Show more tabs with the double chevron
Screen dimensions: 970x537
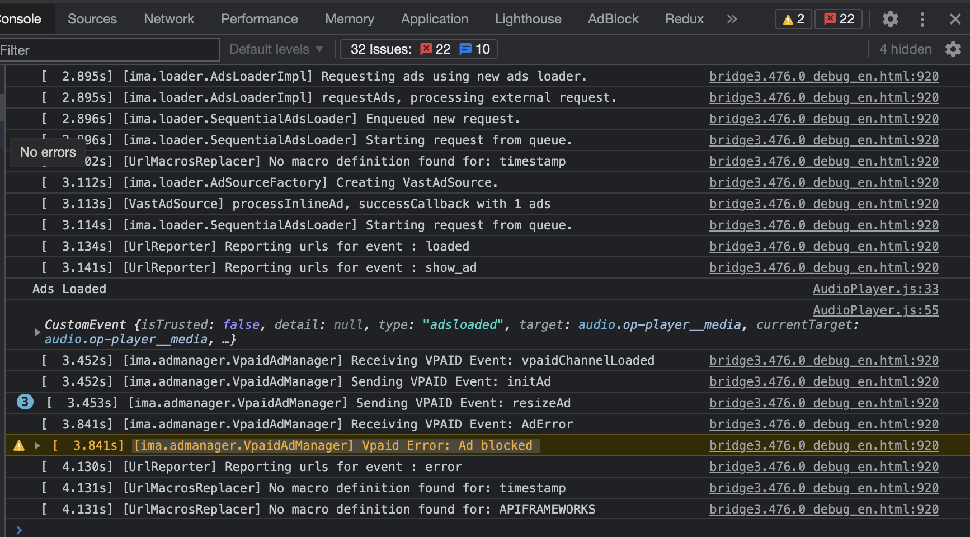click(732, 19)
